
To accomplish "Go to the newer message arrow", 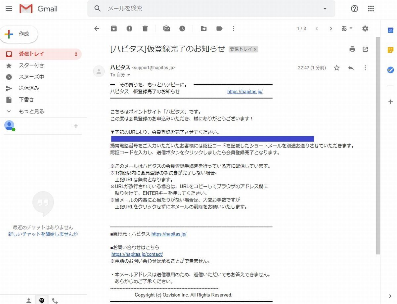I will [317, 29].
